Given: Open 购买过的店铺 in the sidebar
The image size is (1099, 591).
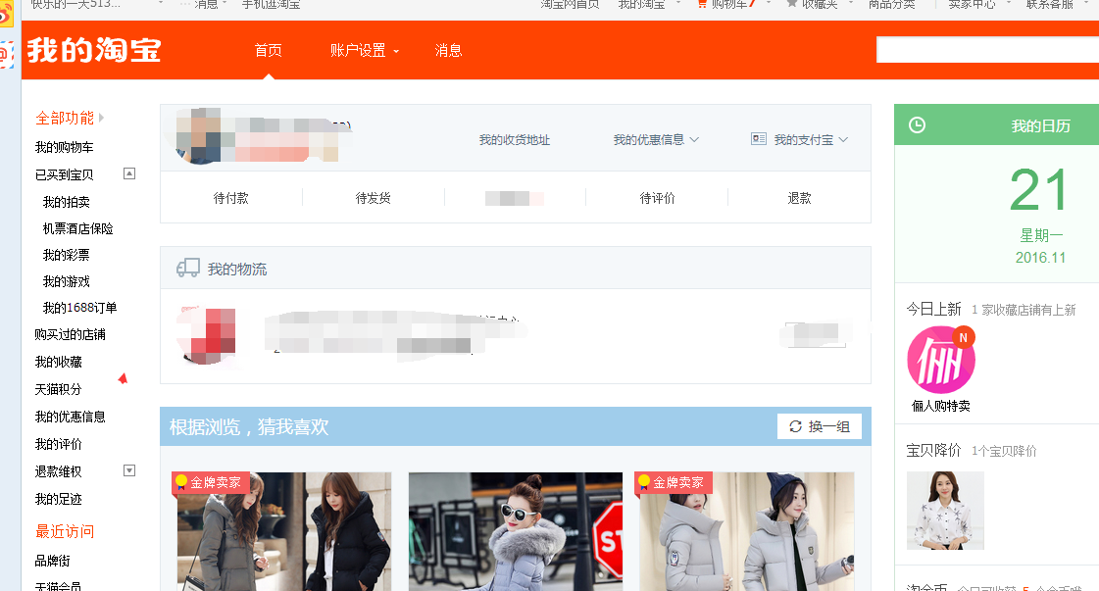Looking at the screenshot, I should coord(70,334).
